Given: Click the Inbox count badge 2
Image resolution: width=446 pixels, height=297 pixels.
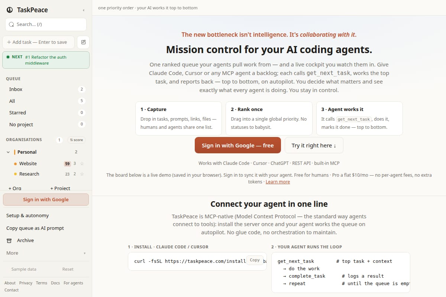Looking at the screenshot, I should point(82,89).
